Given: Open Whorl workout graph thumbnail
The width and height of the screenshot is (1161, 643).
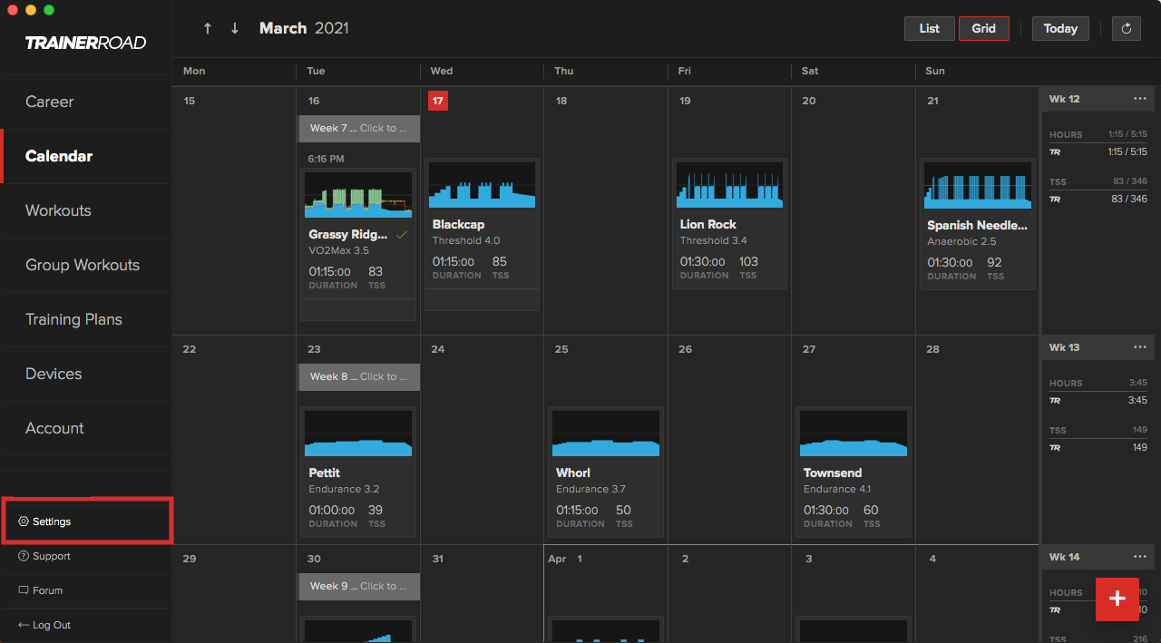Looking at the screenshot, I should tap(605, 434).
